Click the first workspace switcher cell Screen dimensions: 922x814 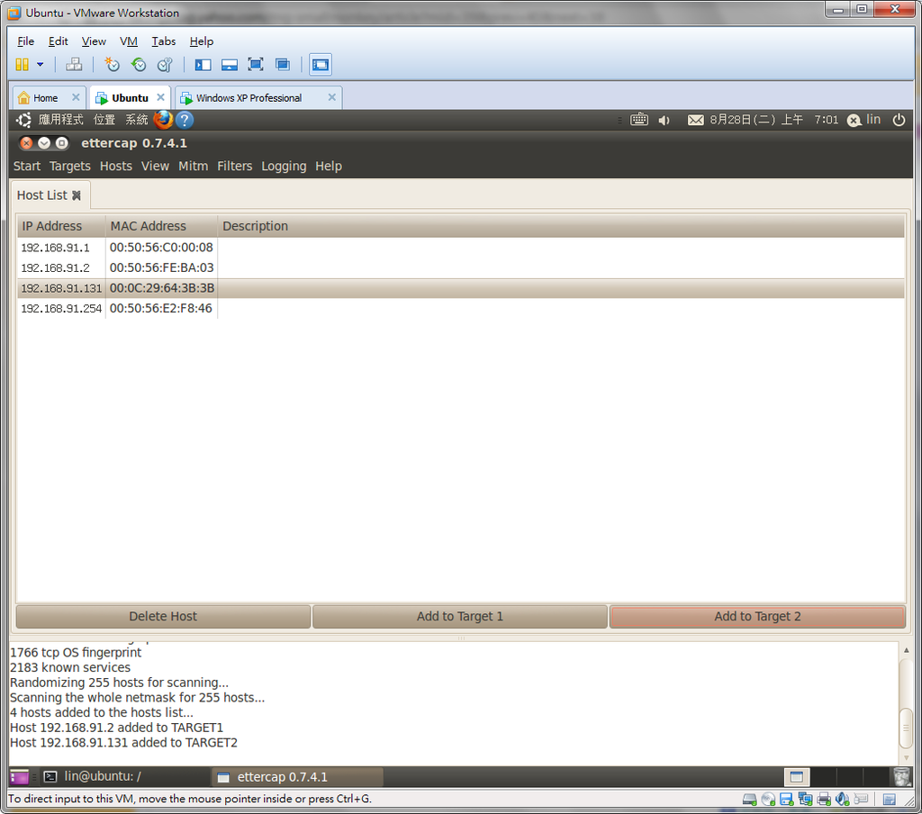coord(797,777)
